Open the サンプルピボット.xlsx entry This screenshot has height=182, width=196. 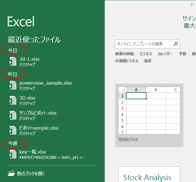click(38, 113)
